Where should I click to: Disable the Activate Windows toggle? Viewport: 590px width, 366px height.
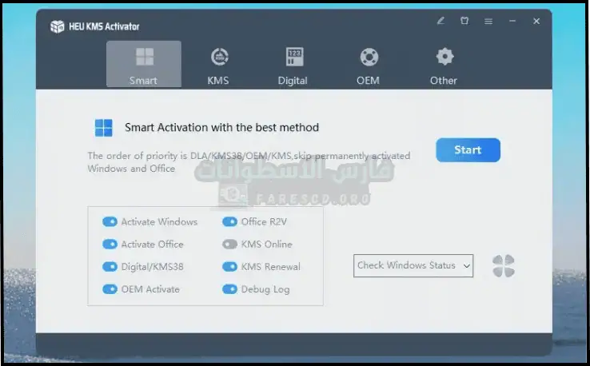110,222
